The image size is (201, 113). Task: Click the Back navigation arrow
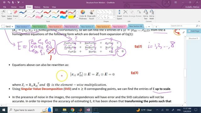coord(4,2)
